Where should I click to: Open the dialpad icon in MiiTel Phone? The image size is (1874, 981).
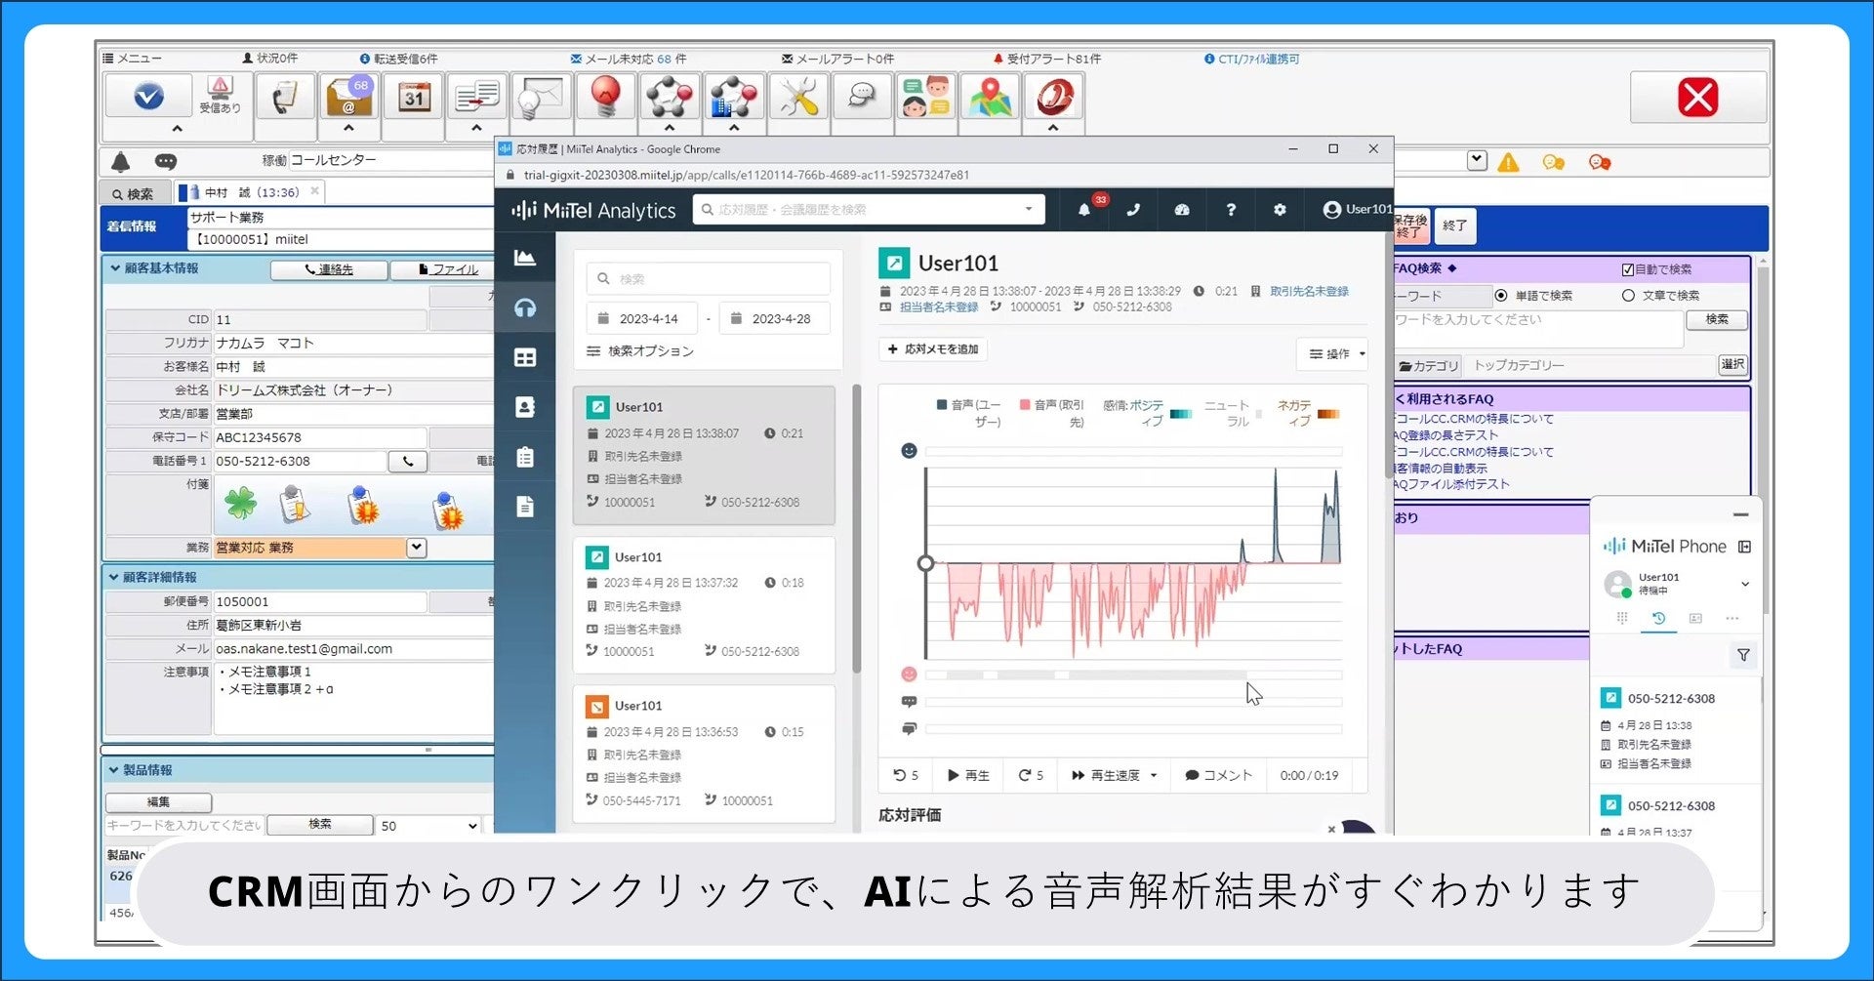point(1622,618)
